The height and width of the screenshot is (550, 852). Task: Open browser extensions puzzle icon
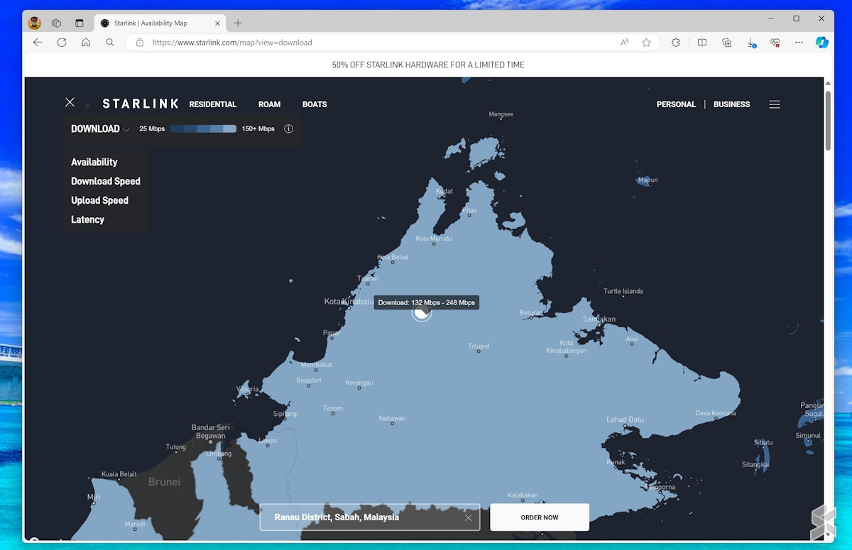tap(675, 43)
